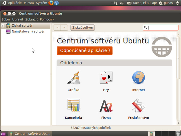This screenshot has height=136, width=181.
Task: Open the Aplikácie panel menu
Action: pyautogui.click(x=15, y=3)
